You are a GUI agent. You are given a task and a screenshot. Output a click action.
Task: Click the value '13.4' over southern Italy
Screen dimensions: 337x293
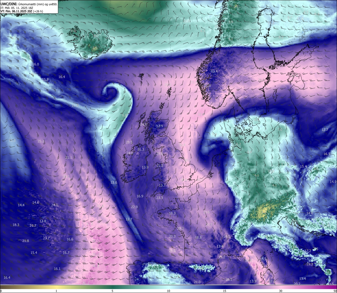pyautogui.click(x=303, y=279)
